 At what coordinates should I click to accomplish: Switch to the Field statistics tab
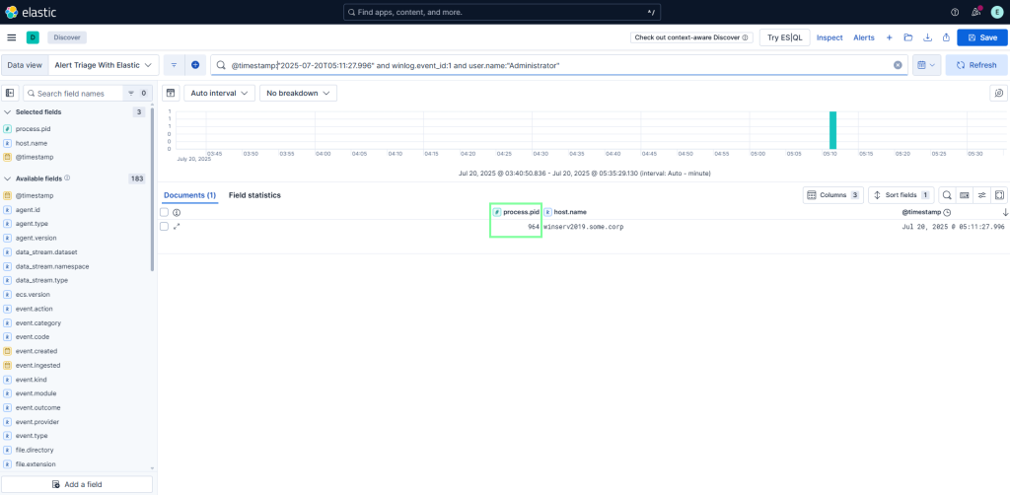tap(254, 195)
